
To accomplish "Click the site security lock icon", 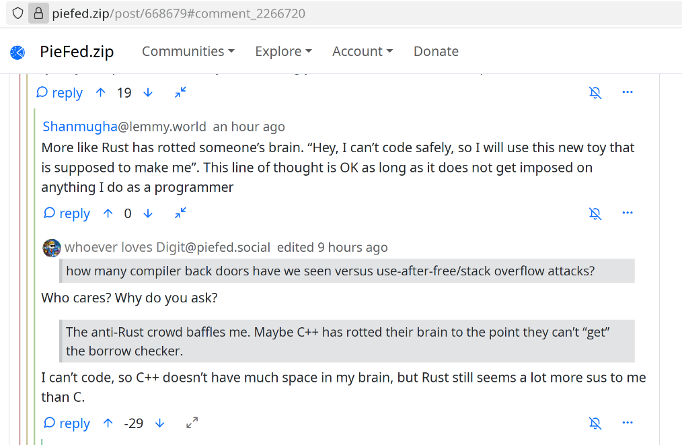I will click(x=38, y=13).
